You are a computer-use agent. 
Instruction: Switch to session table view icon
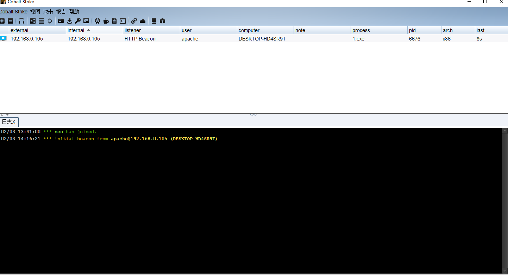click(41, 21)
